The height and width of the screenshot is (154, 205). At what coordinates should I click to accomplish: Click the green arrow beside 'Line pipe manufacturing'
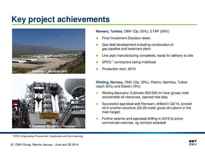(x=97, y=56)
